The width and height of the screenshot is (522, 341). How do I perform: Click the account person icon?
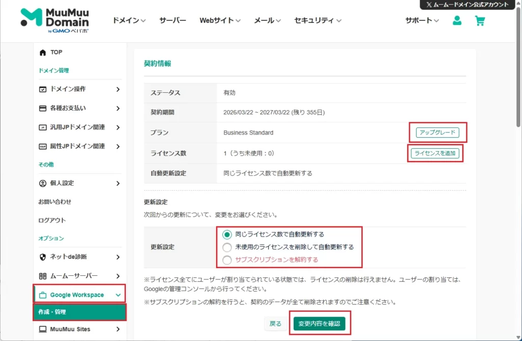point(457,21)
